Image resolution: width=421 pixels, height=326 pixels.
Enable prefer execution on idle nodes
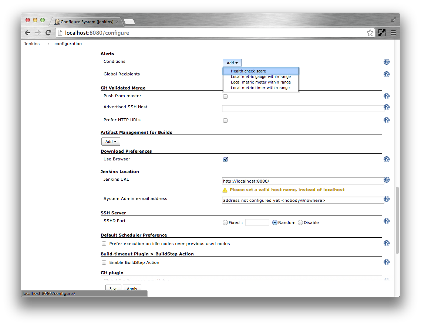104,244
